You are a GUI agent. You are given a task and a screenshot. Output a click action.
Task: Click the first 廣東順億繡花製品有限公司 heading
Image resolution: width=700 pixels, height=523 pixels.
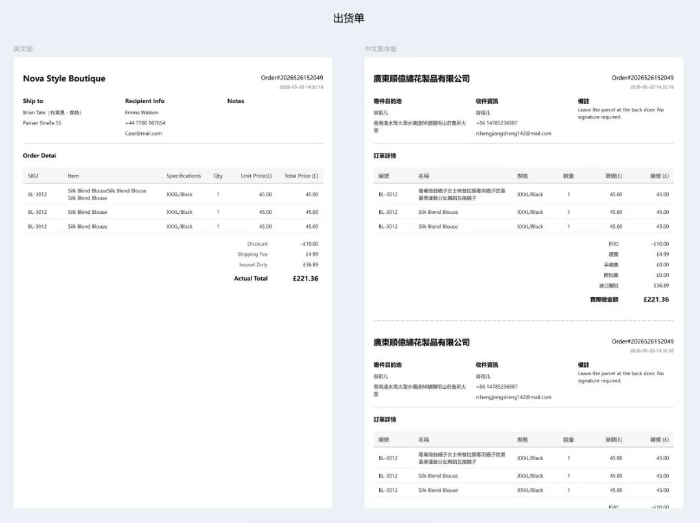pyautogui.click(x=421, y=78)
